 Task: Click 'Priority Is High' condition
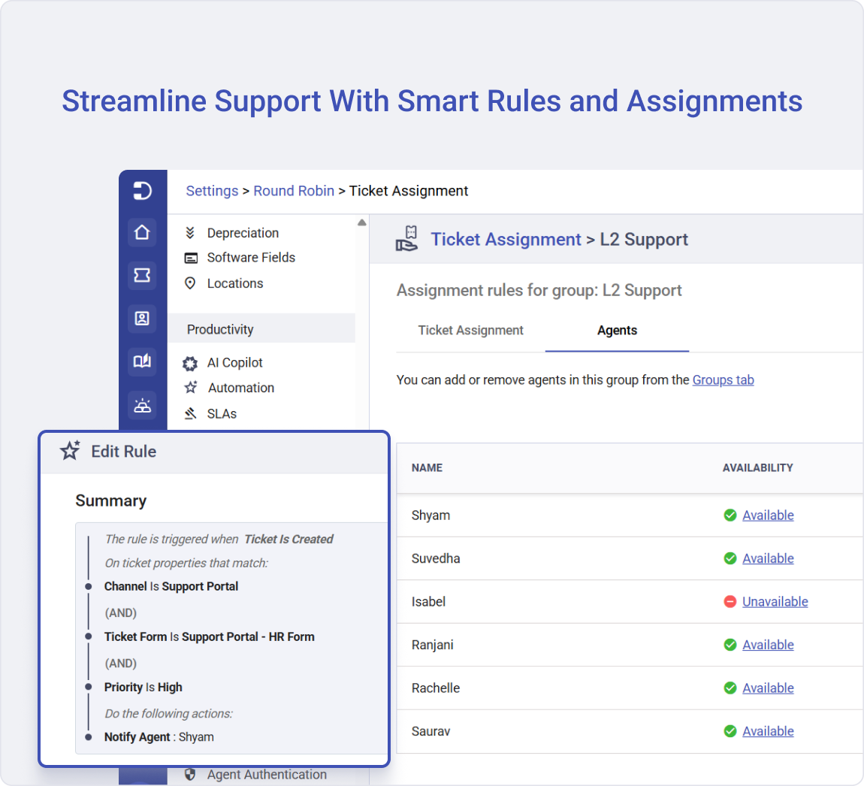[143, 688]
